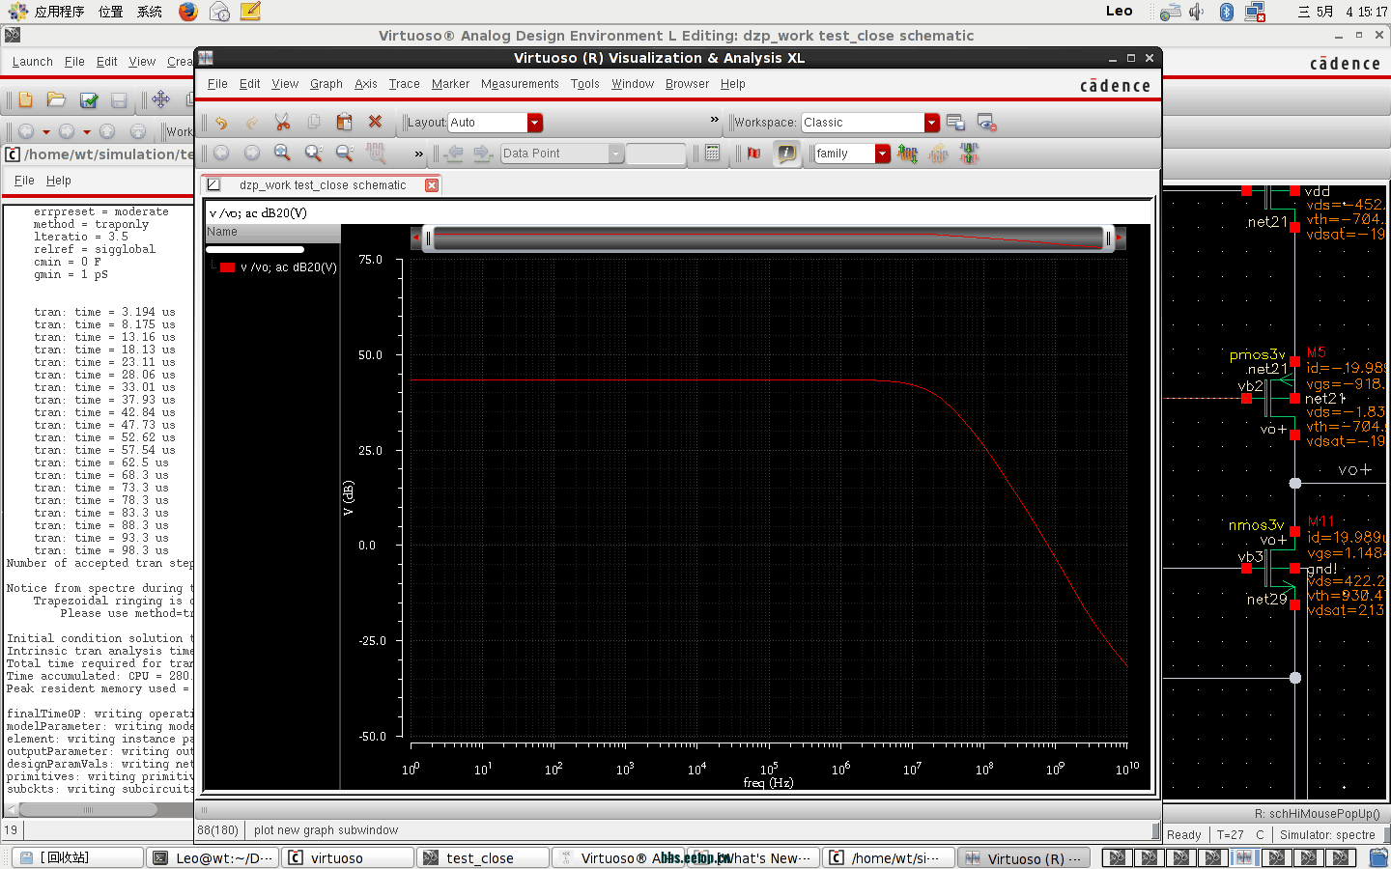The width and height of the screenshot is (1391, 869).
Task: Click Check and Save icon in ADE window
Action: tap(89, 99)
